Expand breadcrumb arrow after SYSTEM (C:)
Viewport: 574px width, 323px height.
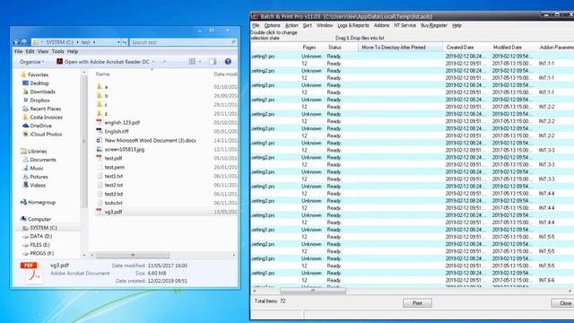tap(78, 42)
